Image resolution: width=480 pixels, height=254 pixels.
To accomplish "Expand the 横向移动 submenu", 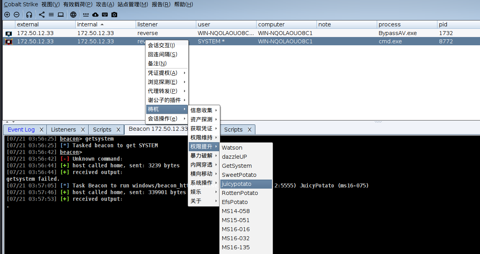I will click(x=204, y=174).
